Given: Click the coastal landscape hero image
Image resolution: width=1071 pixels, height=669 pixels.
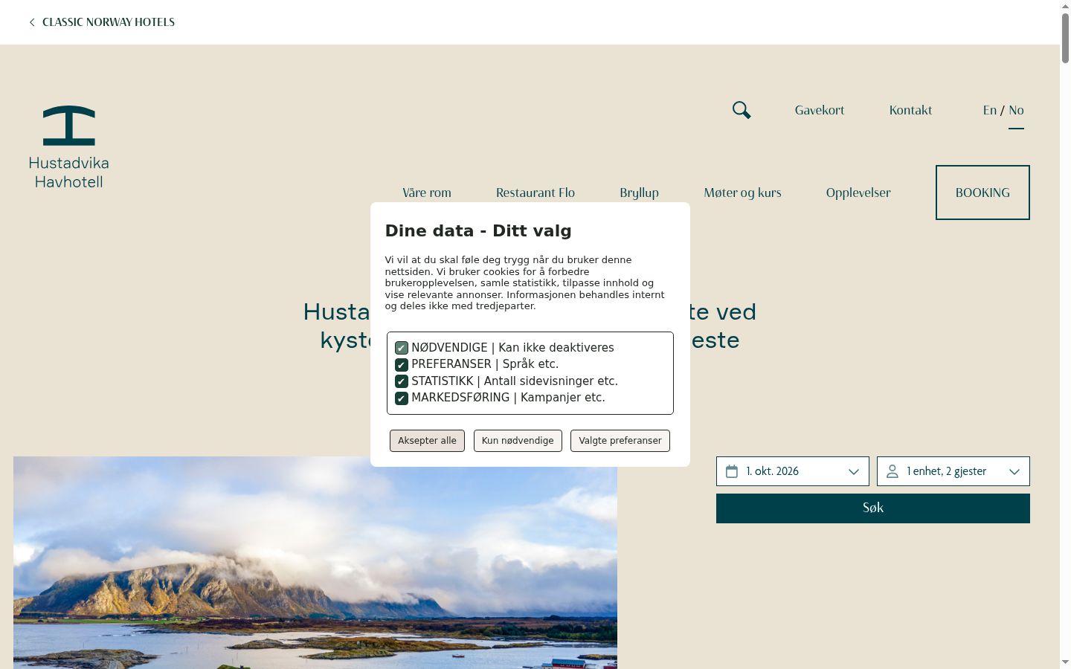Looking at the screenshot, I should (x=315, y=563).
